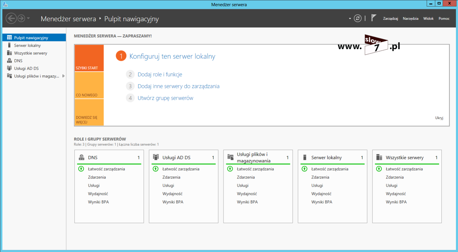
Task: Expand the Usługi plików sidebar arrow
Action: (x=63, y=76)
